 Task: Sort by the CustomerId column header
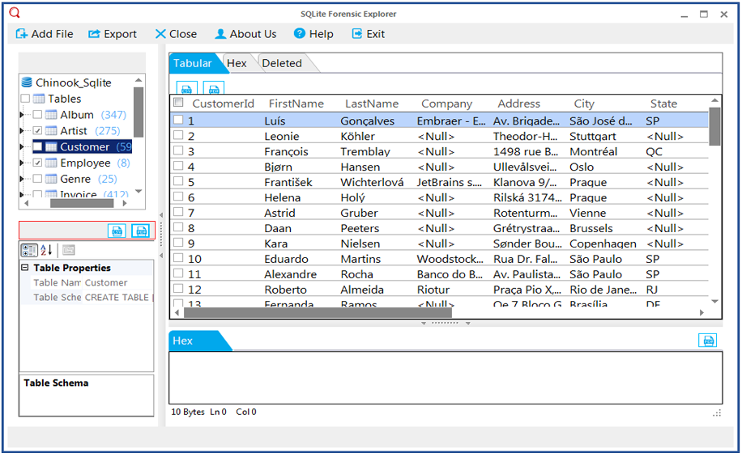(223, 104)
